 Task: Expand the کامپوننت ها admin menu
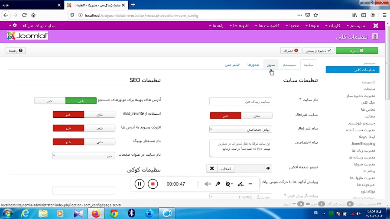coord(267,26)
